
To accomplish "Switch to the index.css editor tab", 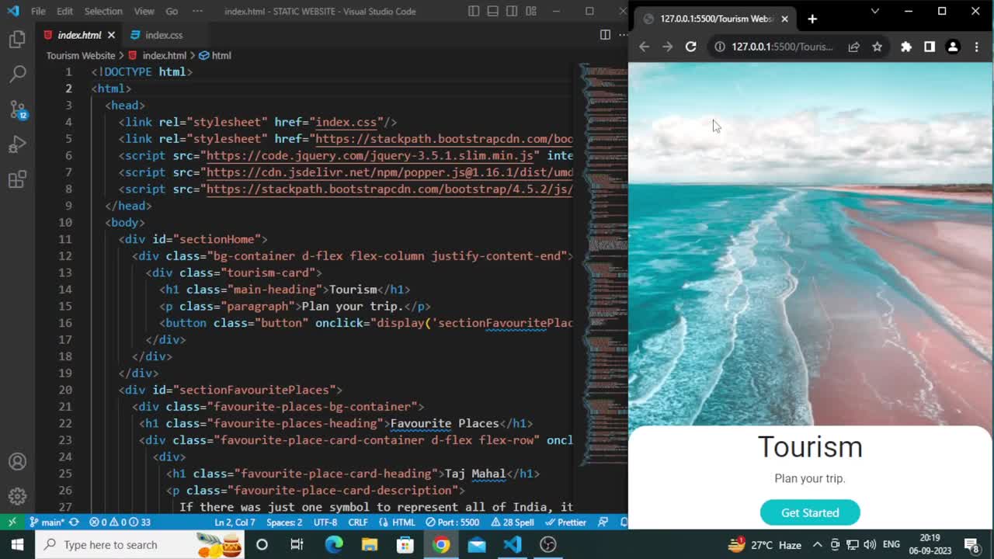I will coord(163,35).
